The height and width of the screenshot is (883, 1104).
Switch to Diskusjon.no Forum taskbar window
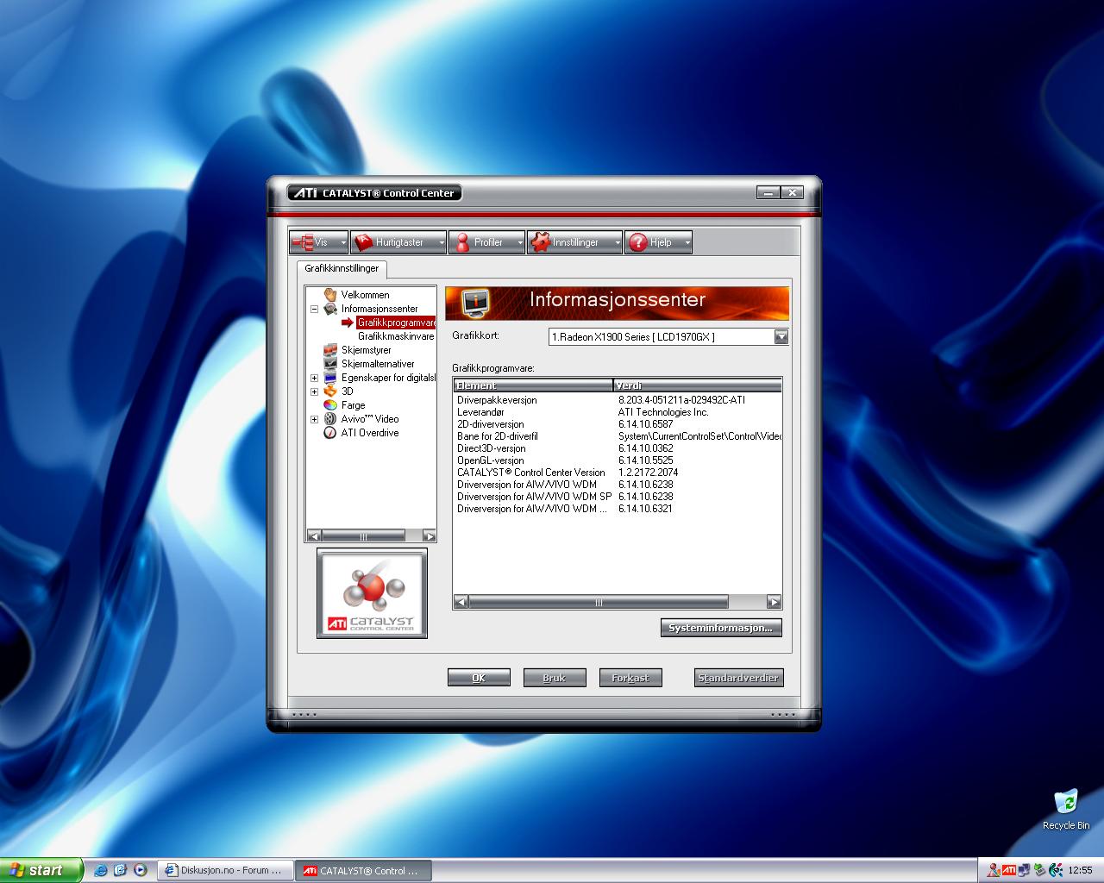(227, 871)
